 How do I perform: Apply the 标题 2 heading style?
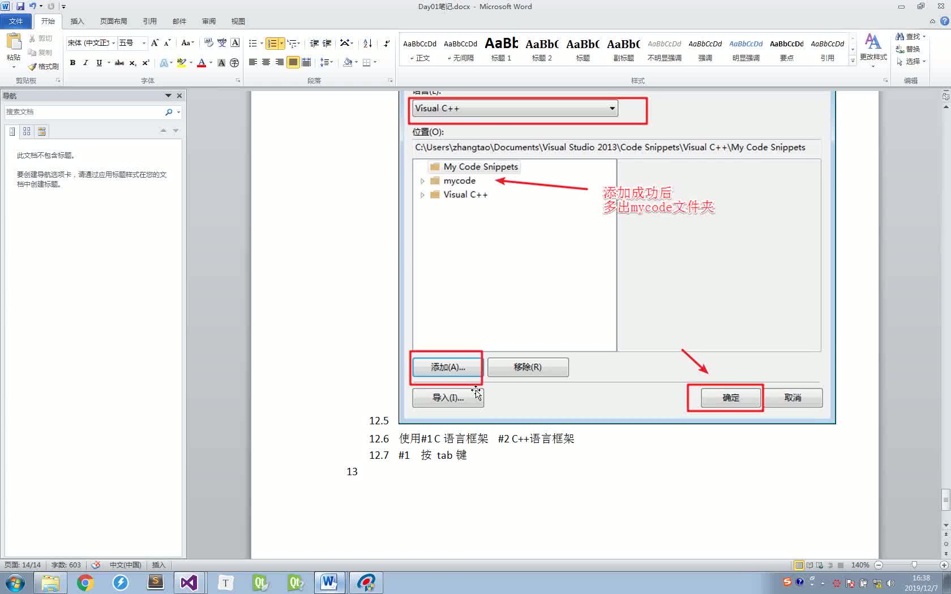542,49
